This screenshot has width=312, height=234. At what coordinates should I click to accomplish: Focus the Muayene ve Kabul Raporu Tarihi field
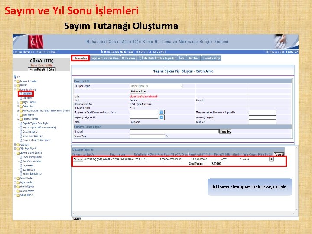pyautogui.click(x=144, y=112)
